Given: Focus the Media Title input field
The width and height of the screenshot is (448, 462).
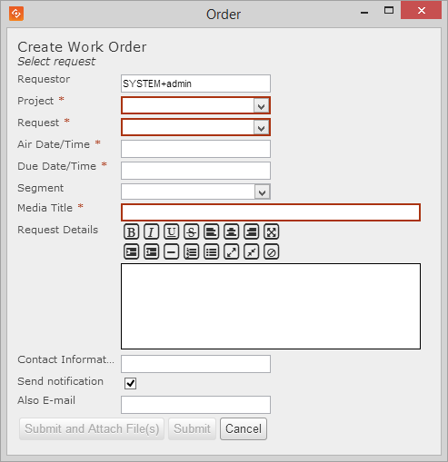Looking at the screenshot, I should (271, 212).
